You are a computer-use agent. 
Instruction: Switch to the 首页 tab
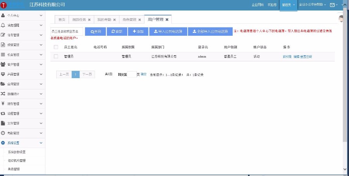(62, 20)
